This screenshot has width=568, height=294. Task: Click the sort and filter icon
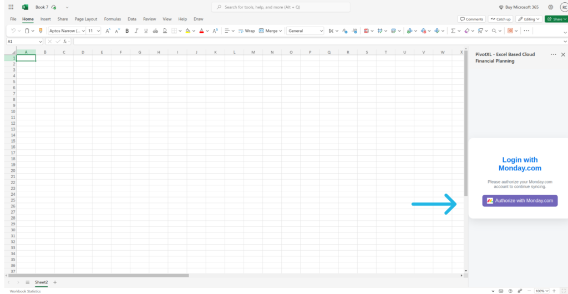(x=481, y=31)
